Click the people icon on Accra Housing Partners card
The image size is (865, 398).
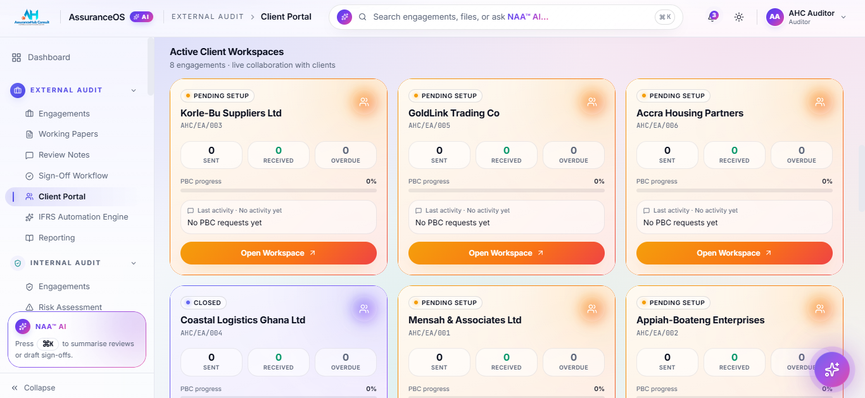click(820, 102)
